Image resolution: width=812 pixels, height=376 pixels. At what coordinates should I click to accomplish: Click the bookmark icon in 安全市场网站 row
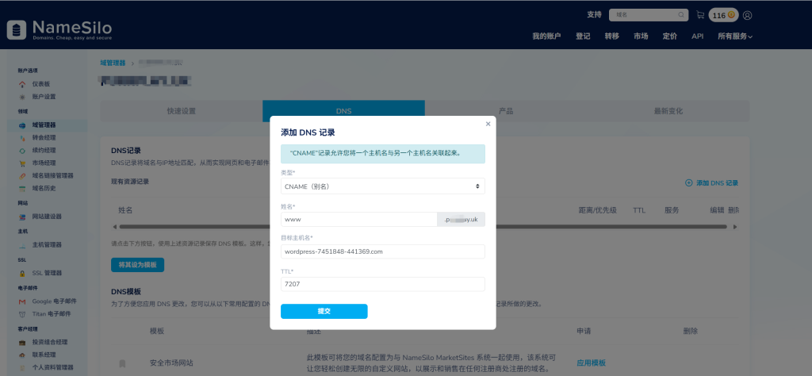pos(122,363)
